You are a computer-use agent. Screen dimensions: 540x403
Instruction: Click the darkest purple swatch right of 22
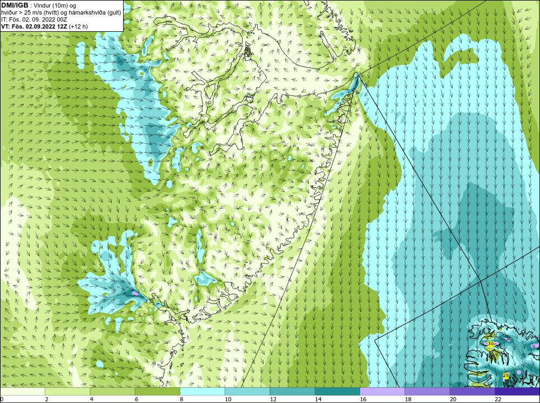(x=517, y=391)
